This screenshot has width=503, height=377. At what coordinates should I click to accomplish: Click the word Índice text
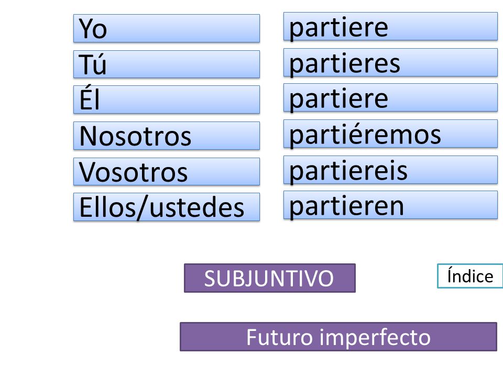point(471,275)
